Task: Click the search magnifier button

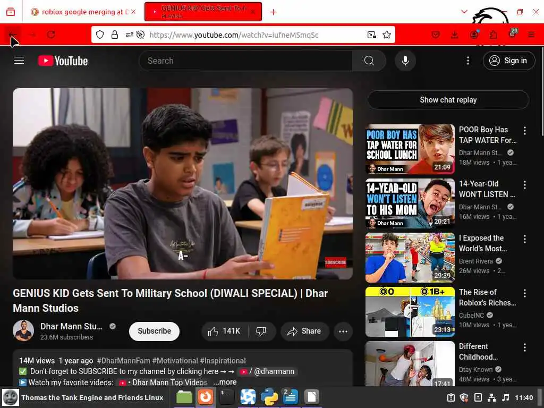Action: pyautogui.click(x=369, y=61)
